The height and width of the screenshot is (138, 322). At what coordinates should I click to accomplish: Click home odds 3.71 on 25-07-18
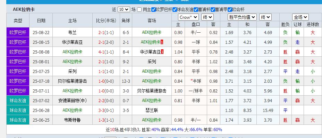(229, 81)
